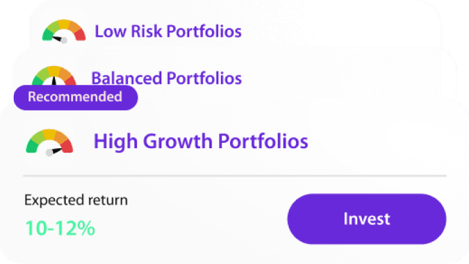The width and height of the screenshot is (469, 264).
Task: Click the red segment of High Growth gauge
Action: 67,146
